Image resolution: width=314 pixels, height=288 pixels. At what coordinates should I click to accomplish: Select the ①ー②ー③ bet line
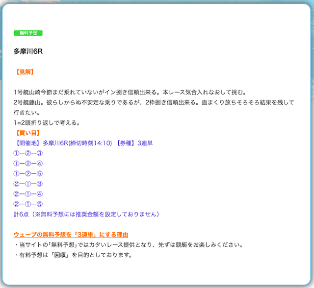pos(28,153)
